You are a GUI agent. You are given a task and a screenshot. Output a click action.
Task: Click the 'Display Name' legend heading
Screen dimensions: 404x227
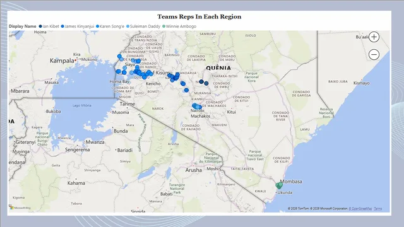23,26
